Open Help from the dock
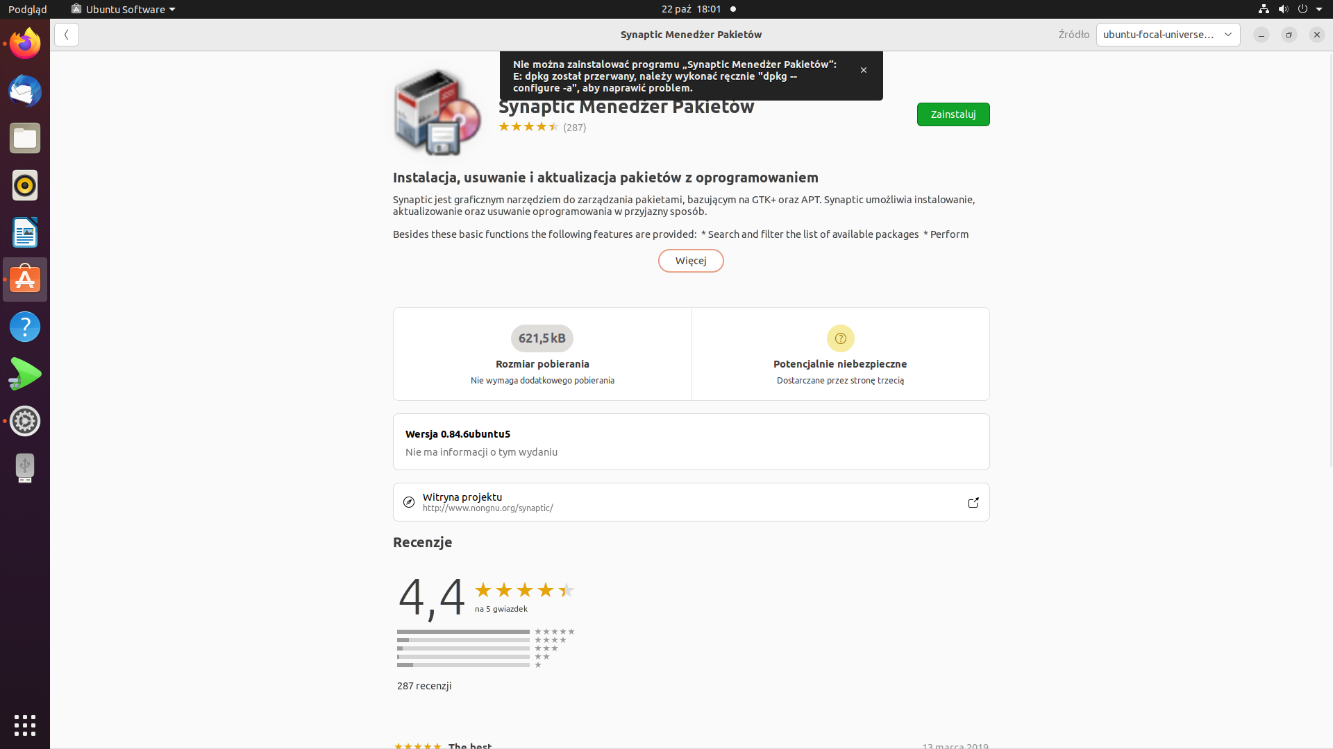Screen dimensions: 1333x749 pos(25,327)
